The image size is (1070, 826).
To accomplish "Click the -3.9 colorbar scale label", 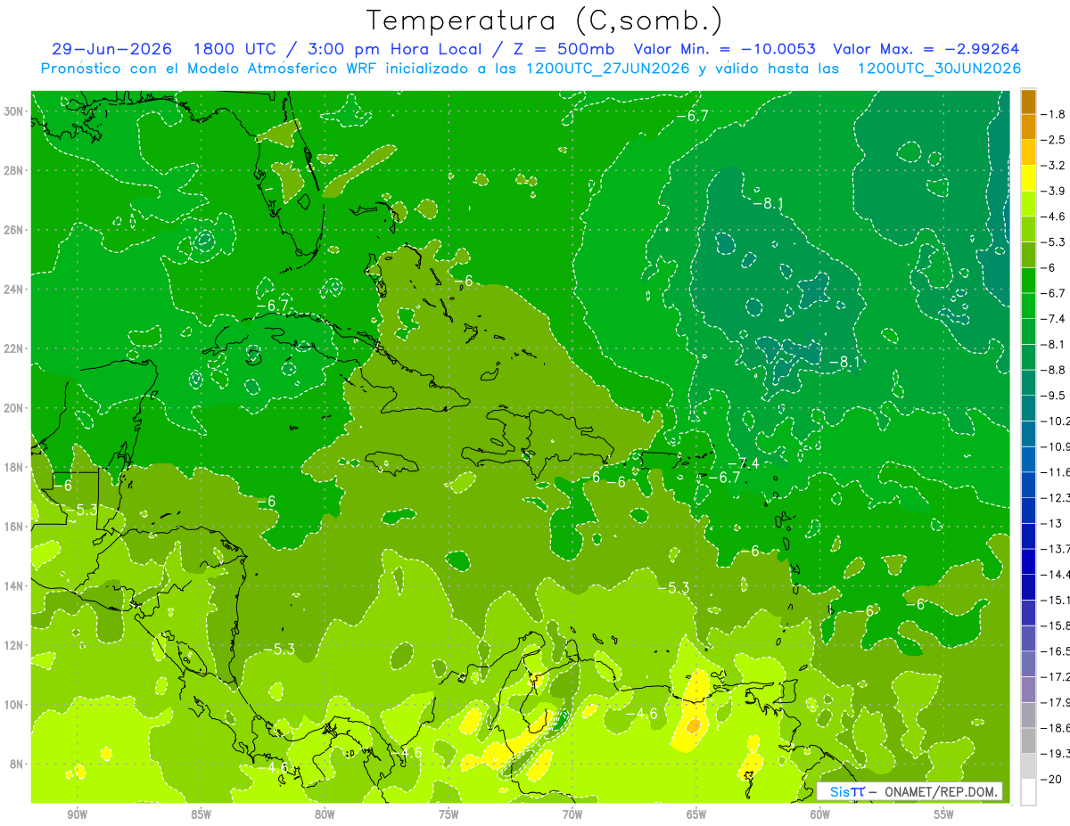I will [x=1054, y=191].
